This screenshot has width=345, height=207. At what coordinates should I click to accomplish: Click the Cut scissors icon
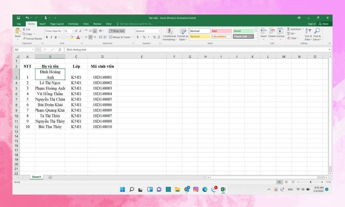click(24, 29)
